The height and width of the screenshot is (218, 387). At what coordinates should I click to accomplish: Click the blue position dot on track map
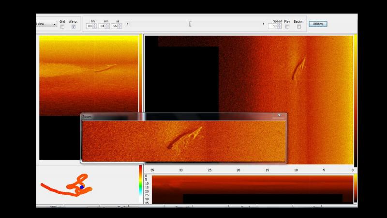tap(82, 187)
